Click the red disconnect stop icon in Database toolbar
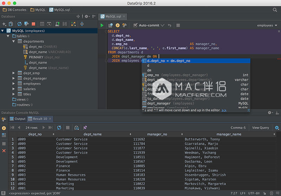 [33, 24]
